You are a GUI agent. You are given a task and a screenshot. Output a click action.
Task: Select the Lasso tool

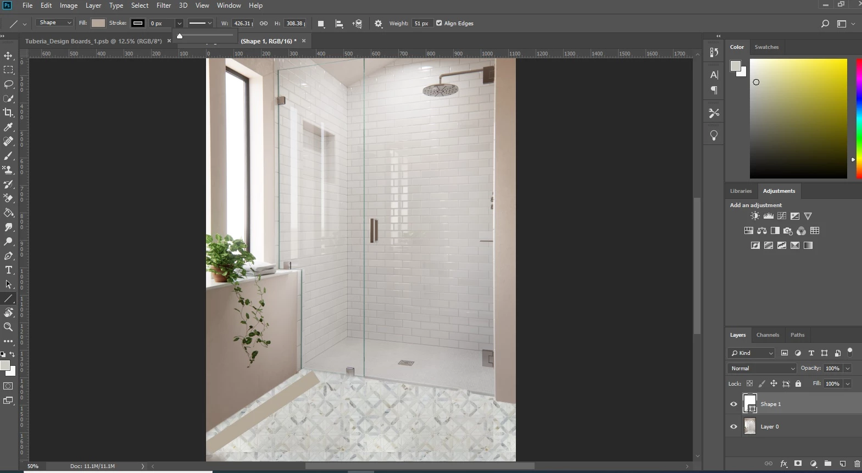tap(8, 84)
